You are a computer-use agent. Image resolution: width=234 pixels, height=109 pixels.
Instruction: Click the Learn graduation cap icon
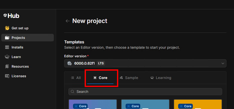(x=7, y=57)
